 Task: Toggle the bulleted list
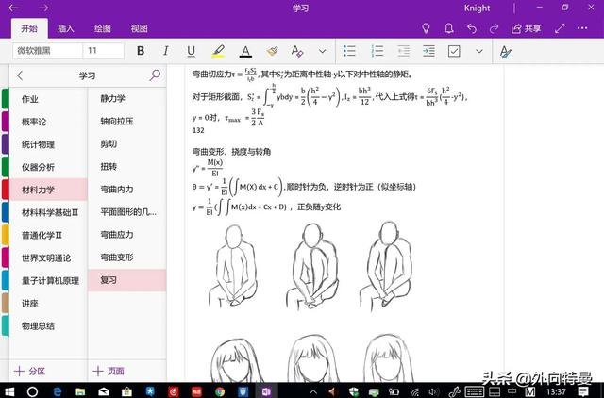pos(349,51)
